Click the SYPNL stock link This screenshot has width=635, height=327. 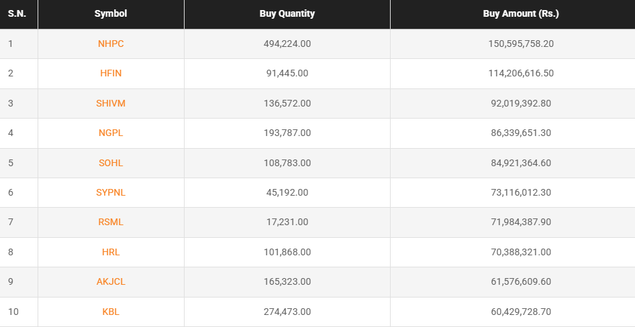[111, 192]
